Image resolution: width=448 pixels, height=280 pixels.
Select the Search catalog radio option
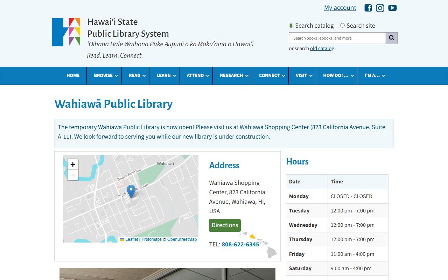click(291, 26)
